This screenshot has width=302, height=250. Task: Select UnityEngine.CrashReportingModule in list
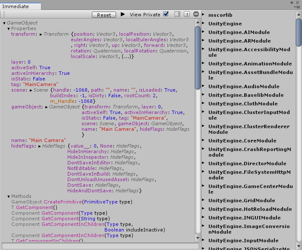point(250,152)
